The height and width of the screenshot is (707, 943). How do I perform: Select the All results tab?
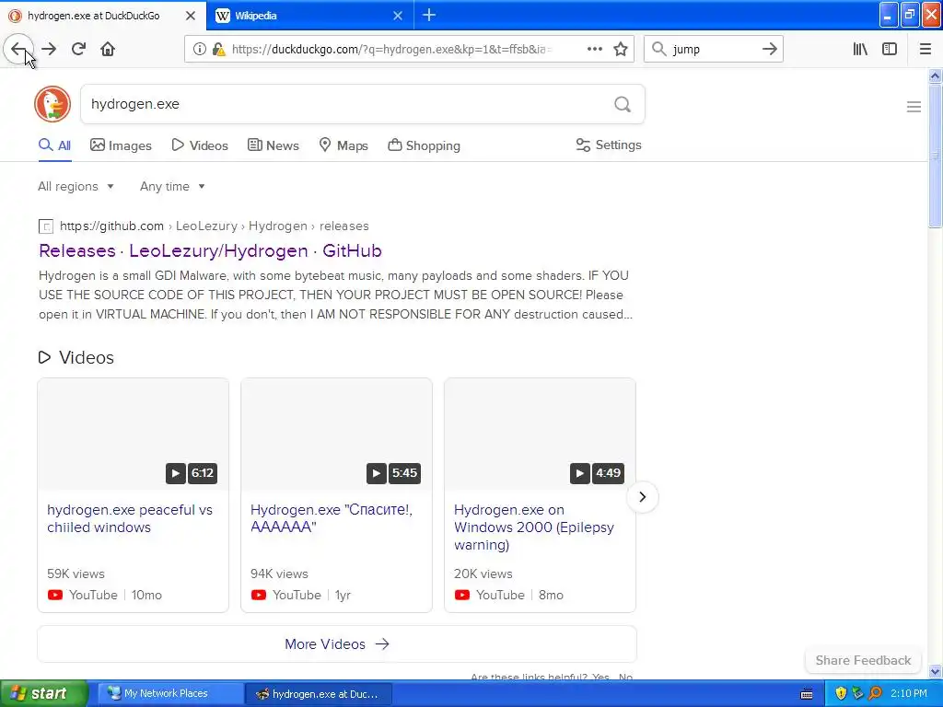pos(54,145)
